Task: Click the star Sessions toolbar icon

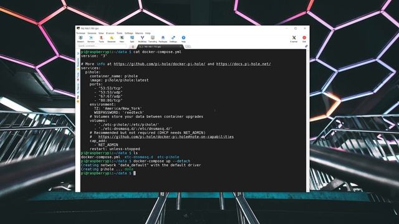Action: pyautogui.click(x=112, y=39)
